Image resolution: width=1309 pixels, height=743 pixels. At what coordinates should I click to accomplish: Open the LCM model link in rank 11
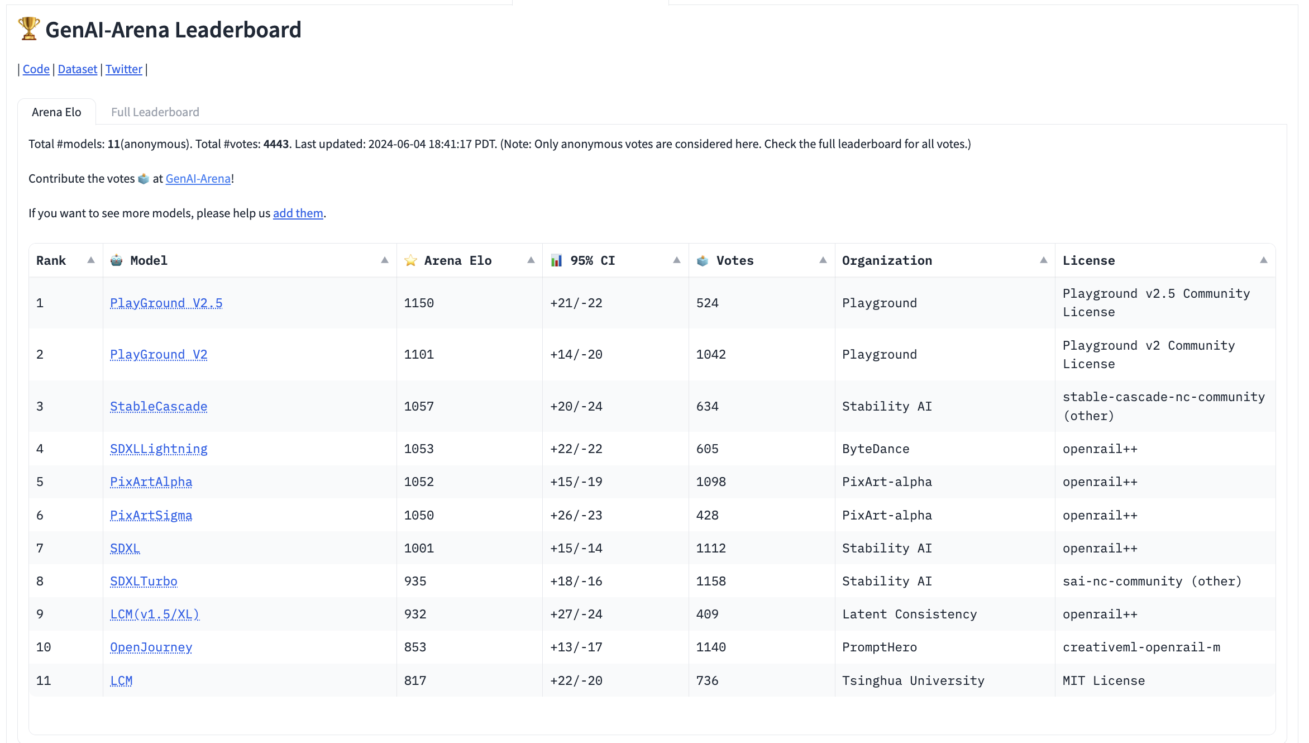pyautogui.click(x=121, y=680)
